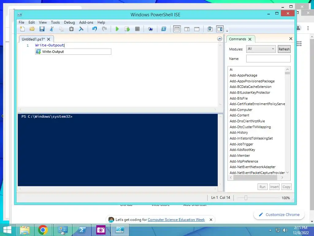Image resolution: width=314 pixels, height=236 pixels.
Task: Select Add-BitsFile in commands list
Action: pyautogui.click(x=239, y=98)
